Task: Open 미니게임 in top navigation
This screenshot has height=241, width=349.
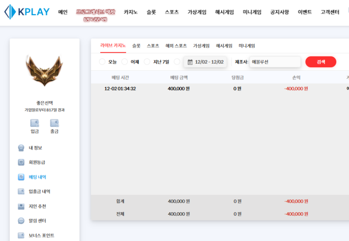Action: click(252, 12)
